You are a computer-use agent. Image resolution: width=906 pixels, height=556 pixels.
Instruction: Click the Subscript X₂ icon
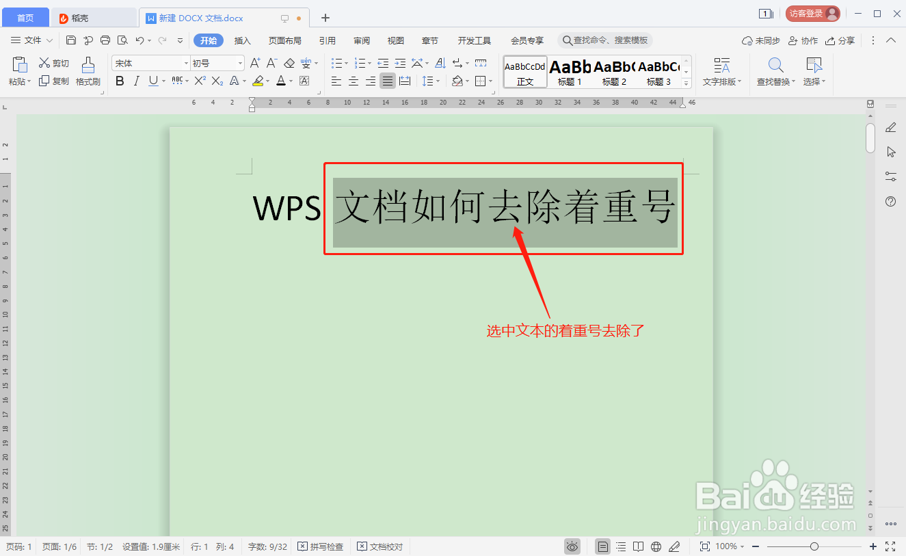tap(217, 81)
